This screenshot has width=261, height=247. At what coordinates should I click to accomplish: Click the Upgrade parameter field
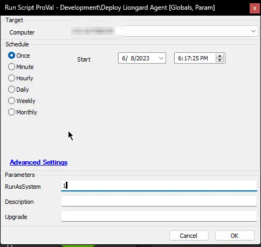point(159,216)
